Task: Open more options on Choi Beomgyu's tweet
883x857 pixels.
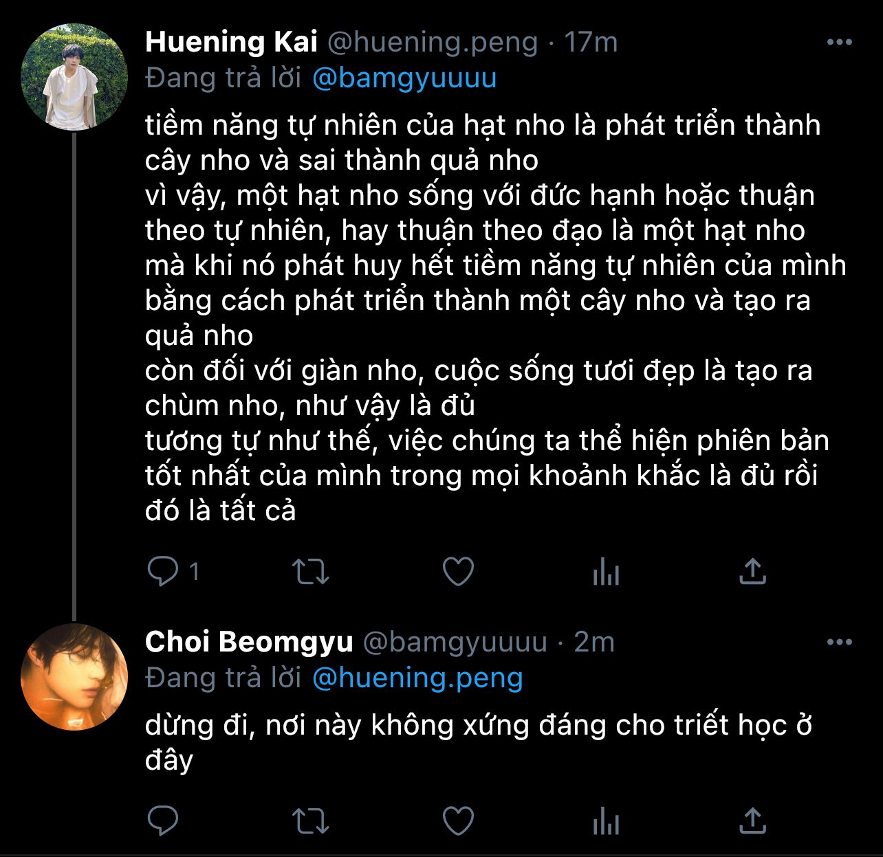Action: tap(839, 643)
